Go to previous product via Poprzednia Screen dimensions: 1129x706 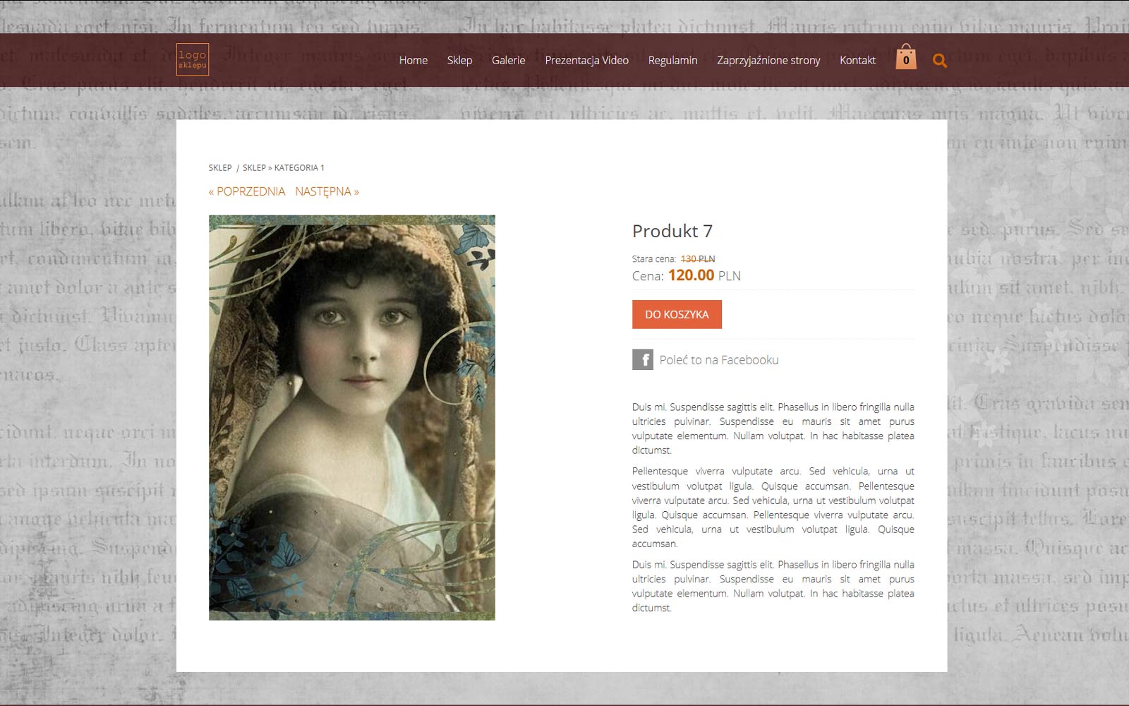pos(247,191)
